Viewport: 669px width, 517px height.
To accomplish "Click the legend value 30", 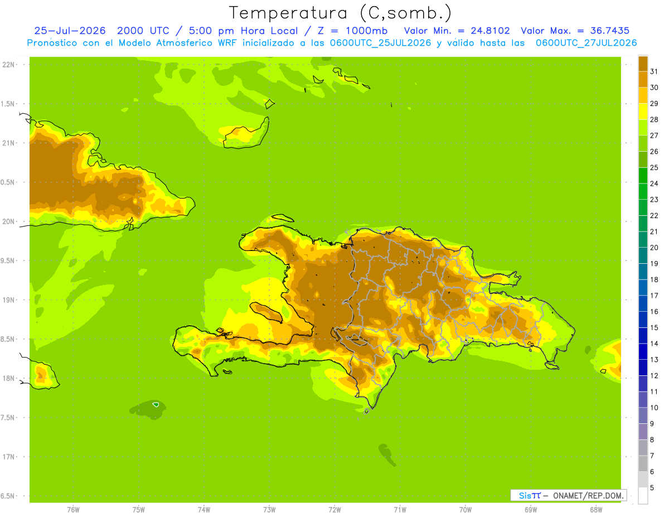I will 655,87.
